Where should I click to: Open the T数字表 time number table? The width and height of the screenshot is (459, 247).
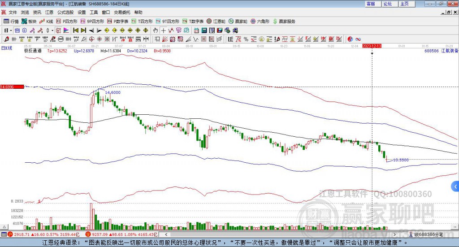(x=193, y=22)
